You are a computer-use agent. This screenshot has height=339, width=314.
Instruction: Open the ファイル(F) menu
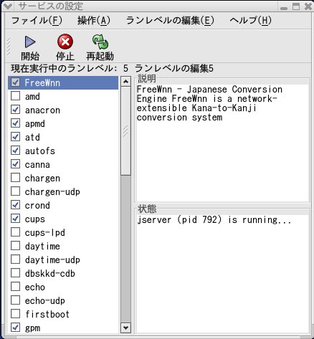[37, 21]
